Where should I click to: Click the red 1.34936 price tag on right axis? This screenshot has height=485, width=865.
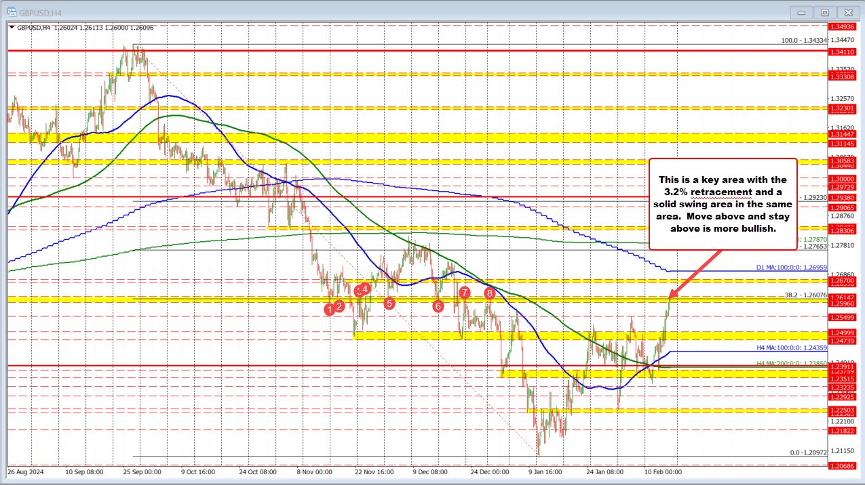click(x=843, y=27)
